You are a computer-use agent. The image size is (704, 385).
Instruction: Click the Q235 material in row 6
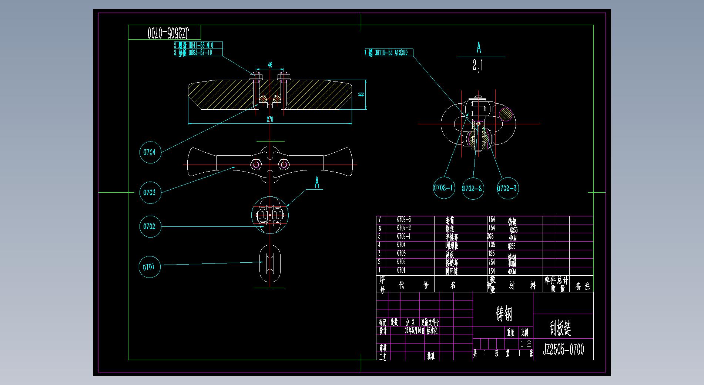pyautogui.click(x=513, y=230)
